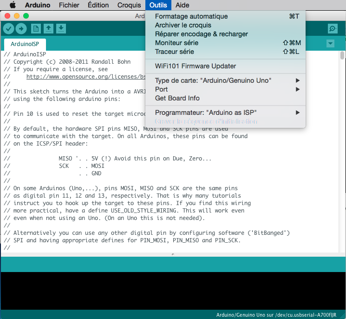Create a new sketch with the page icon
The width and height of the screenshot is (346, 319).
36,29
